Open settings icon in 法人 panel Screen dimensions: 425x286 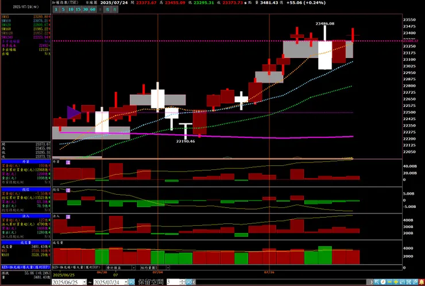68,217
